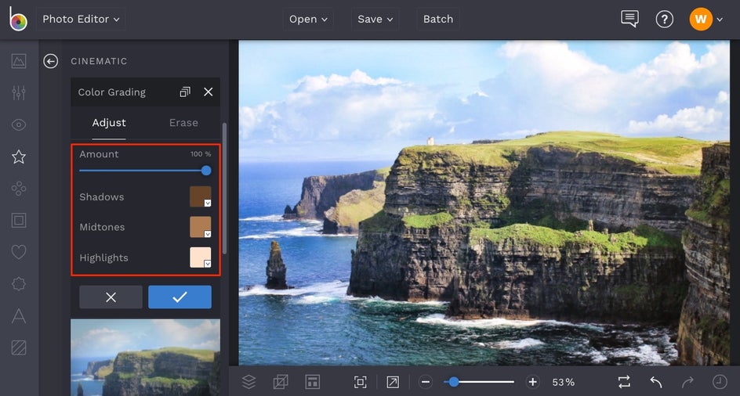This screenshot has width=740, height=396.
Task: Click the 53 % zoom value
Action: pyautogui.click(x=564, y=383)
